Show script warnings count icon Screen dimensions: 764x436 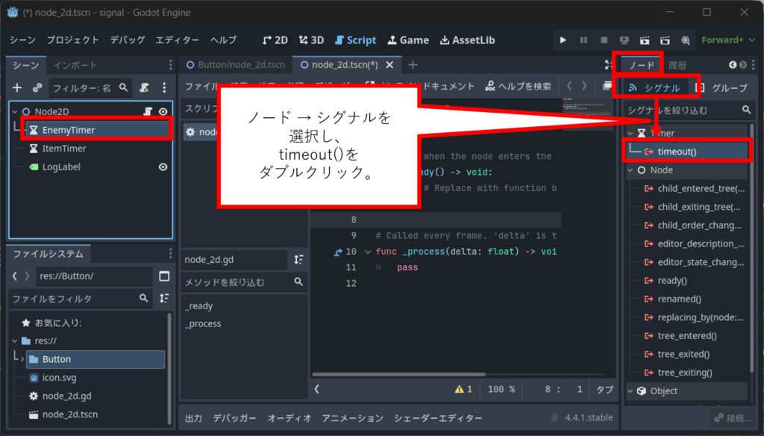(463, 389)
